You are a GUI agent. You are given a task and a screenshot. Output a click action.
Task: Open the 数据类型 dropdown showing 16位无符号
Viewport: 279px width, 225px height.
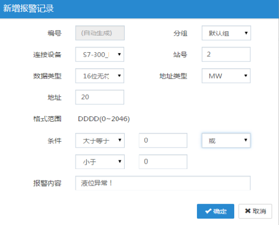100,76
